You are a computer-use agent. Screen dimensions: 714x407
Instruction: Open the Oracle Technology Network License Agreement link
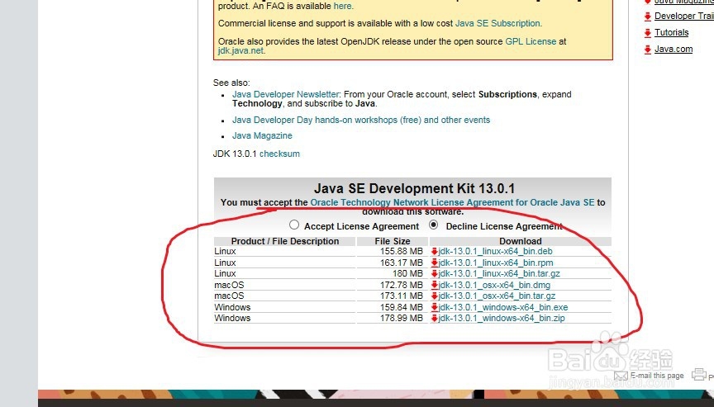452,202
